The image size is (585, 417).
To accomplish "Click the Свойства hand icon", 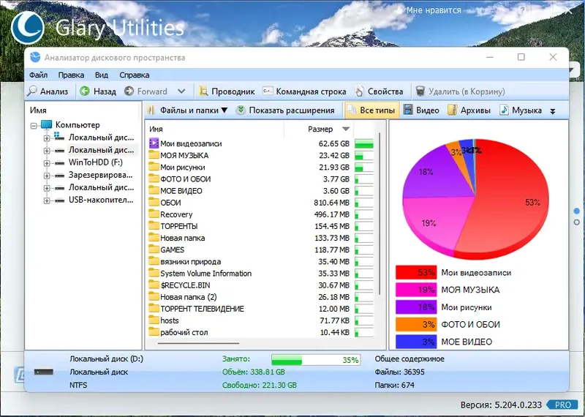I will point(359,91).
